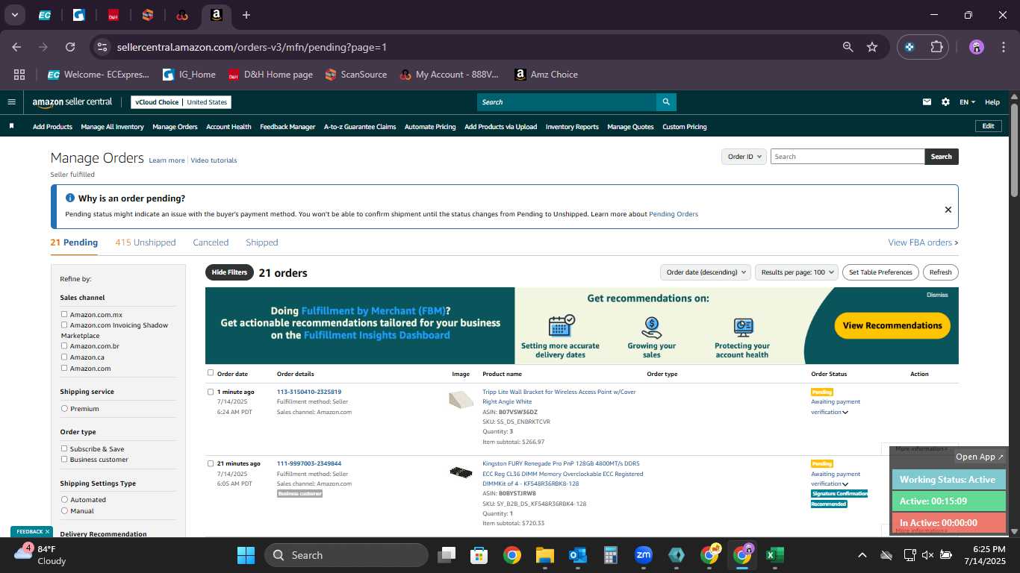Open the Seller Central hamburger menu
The width and height of the screenshot is (1020, 573).
point(11,102)
